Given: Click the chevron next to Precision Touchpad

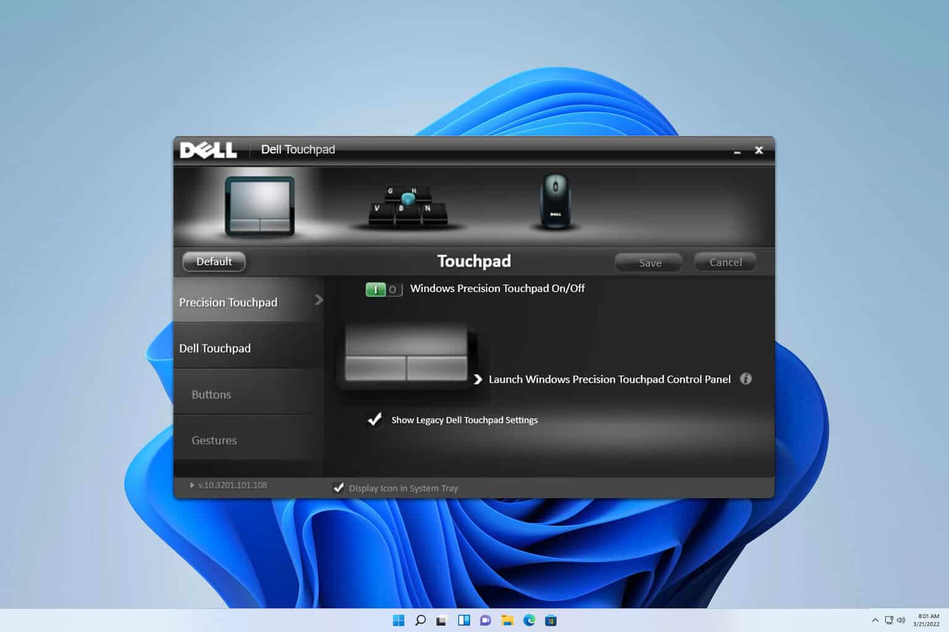Looking at the screenshot, I should [318, 300].
